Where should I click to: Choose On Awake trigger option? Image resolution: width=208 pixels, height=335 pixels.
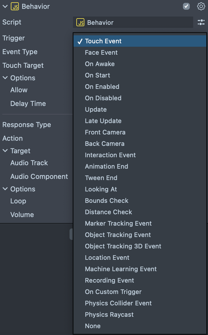point(100,64)
